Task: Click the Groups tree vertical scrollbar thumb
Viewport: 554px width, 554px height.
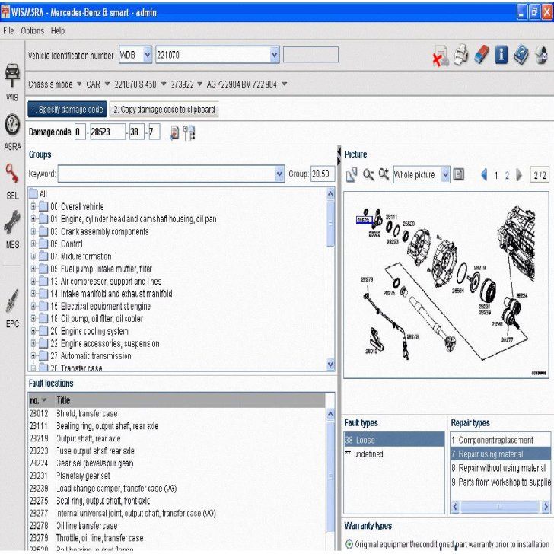Action: point(330,222)
